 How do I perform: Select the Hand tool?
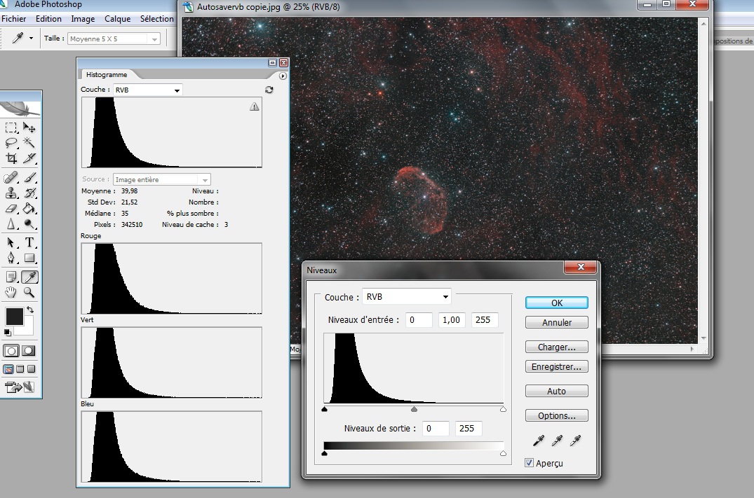pos(11,292)
